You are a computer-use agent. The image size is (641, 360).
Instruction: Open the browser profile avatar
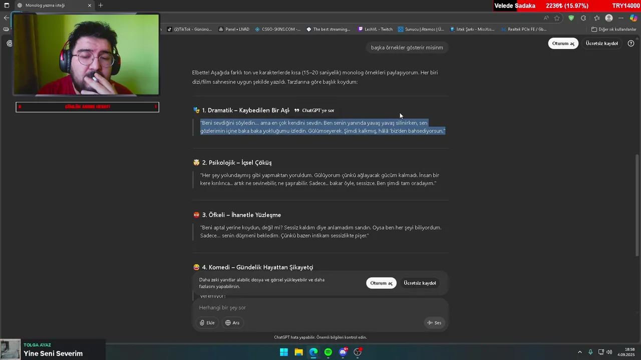[609, 18]
